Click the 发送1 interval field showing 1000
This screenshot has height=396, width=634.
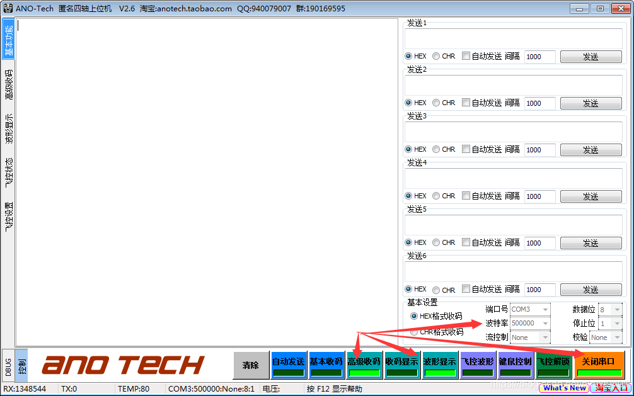(x=540, y=57)
